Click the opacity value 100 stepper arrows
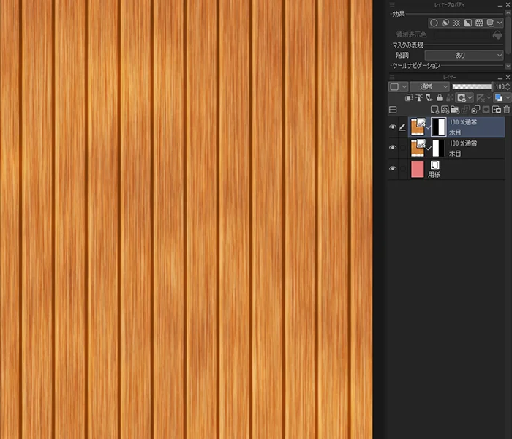 tap(508, 86)
